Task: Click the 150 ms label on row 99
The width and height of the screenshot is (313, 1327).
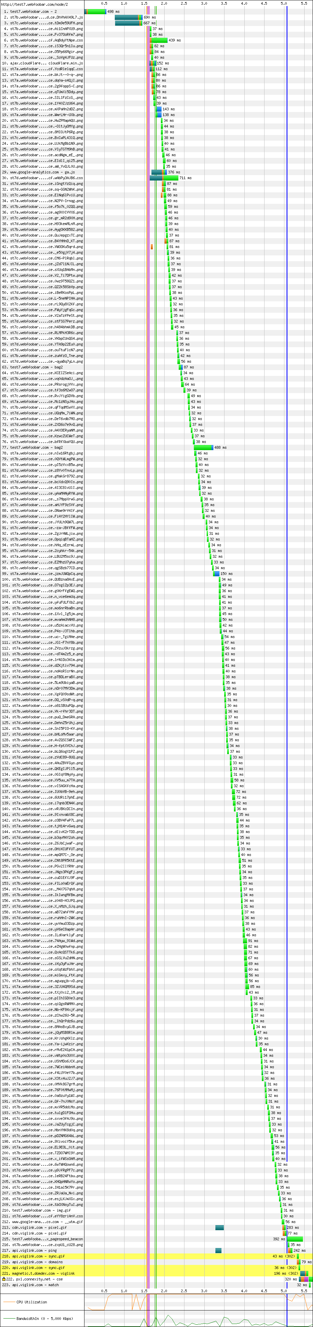Action: pyautogui.click(x=227, y=574)
